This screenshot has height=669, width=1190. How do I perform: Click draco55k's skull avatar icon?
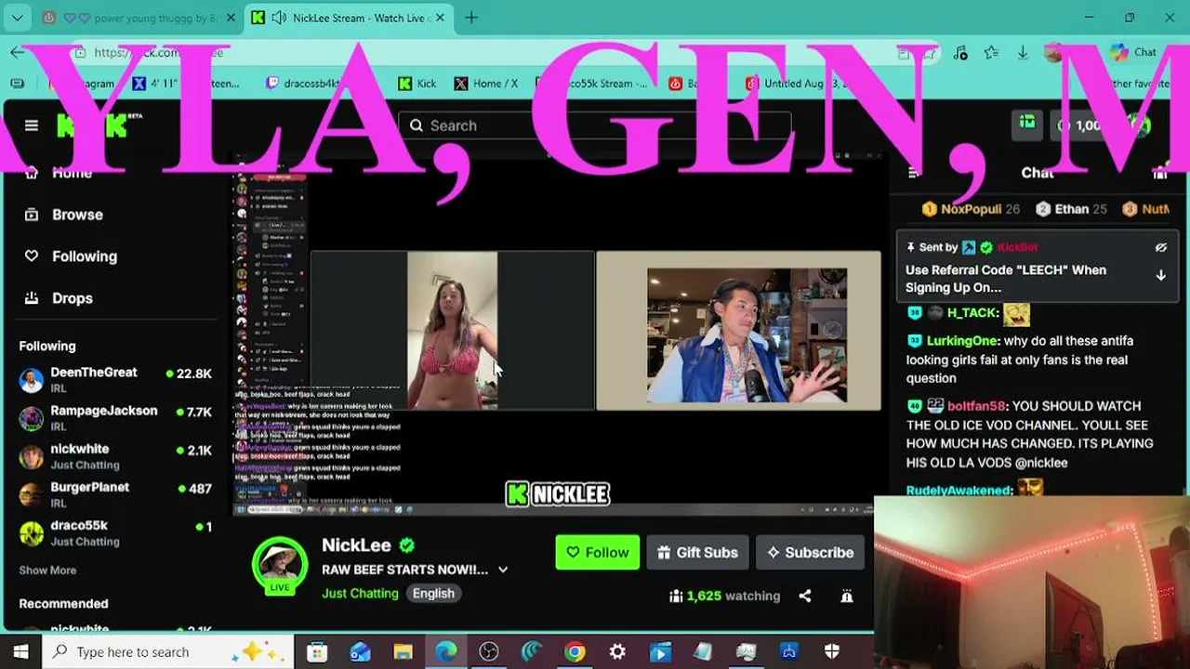32,533
